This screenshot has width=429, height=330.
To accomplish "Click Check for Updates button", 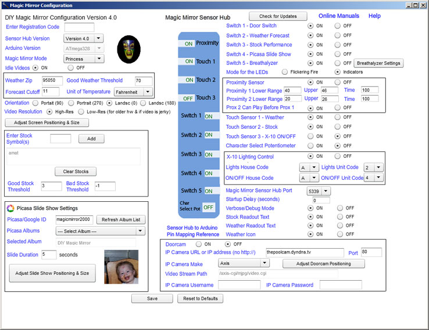I will click(278, 16).
